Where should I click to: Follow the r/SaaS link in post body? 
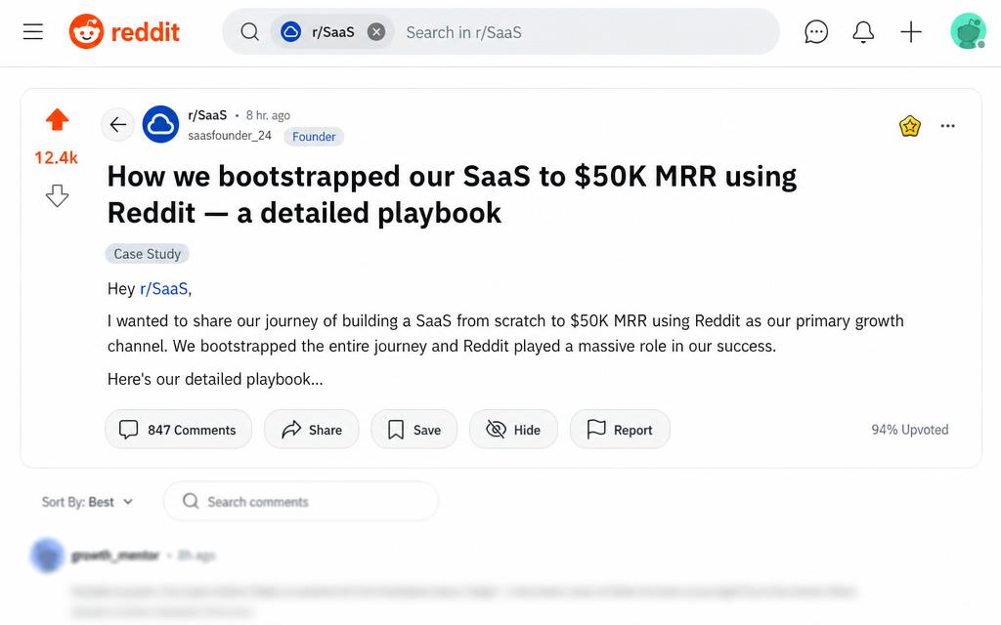tap(164, 289)
